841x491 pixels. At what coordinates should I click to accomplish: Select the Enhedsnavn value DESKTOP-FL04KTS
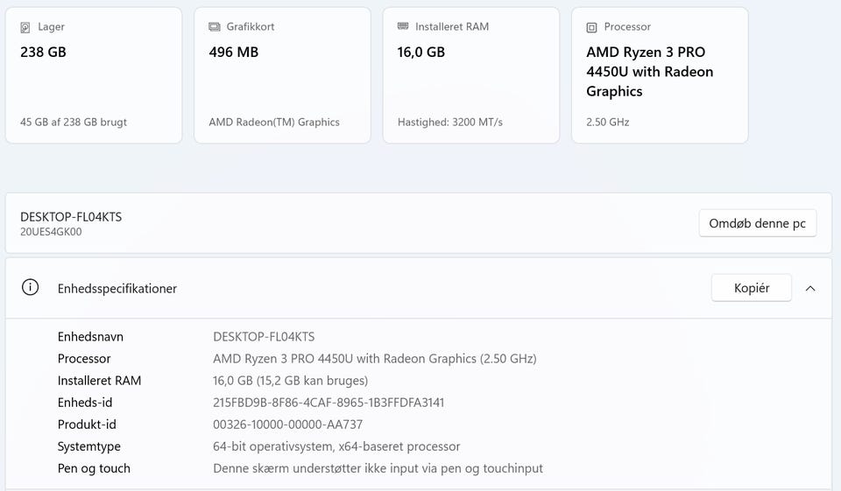(264, 337)
